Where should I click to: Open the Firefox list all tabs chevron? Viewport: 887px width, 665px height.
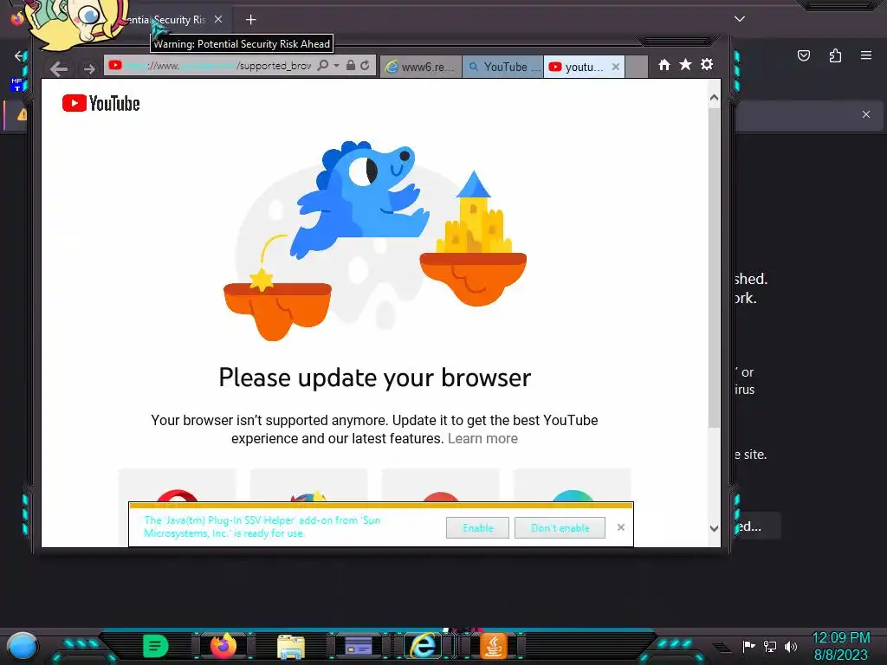(740, 19)
